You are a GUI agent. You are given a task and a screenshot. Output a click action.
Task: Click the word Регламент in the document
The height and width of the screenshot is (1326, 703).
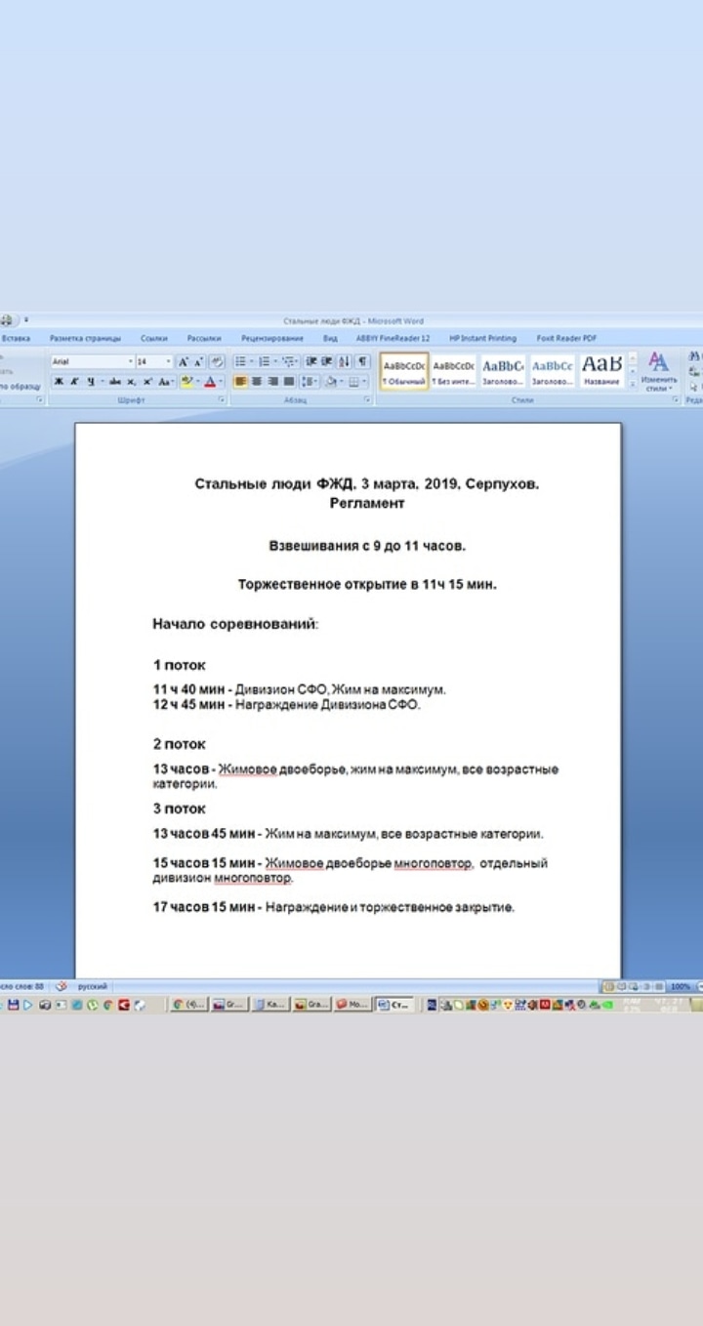[x=367, y=504]
